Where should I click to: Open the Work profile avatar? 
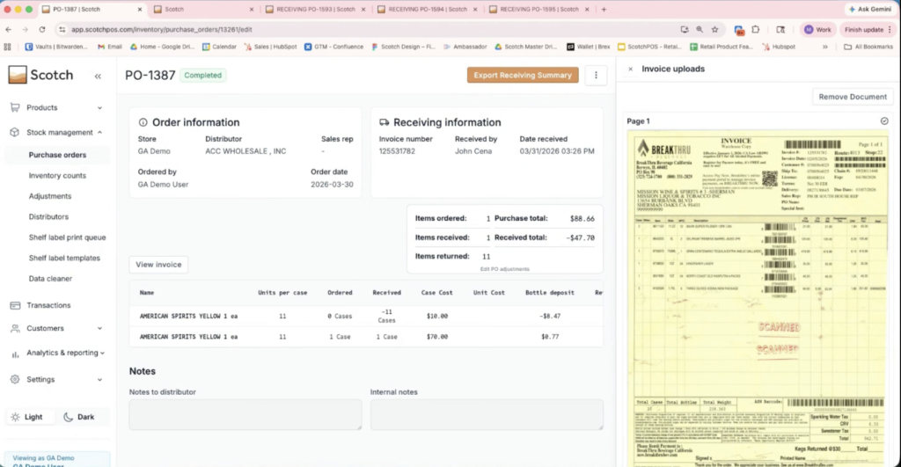click(x=817, y=29)
